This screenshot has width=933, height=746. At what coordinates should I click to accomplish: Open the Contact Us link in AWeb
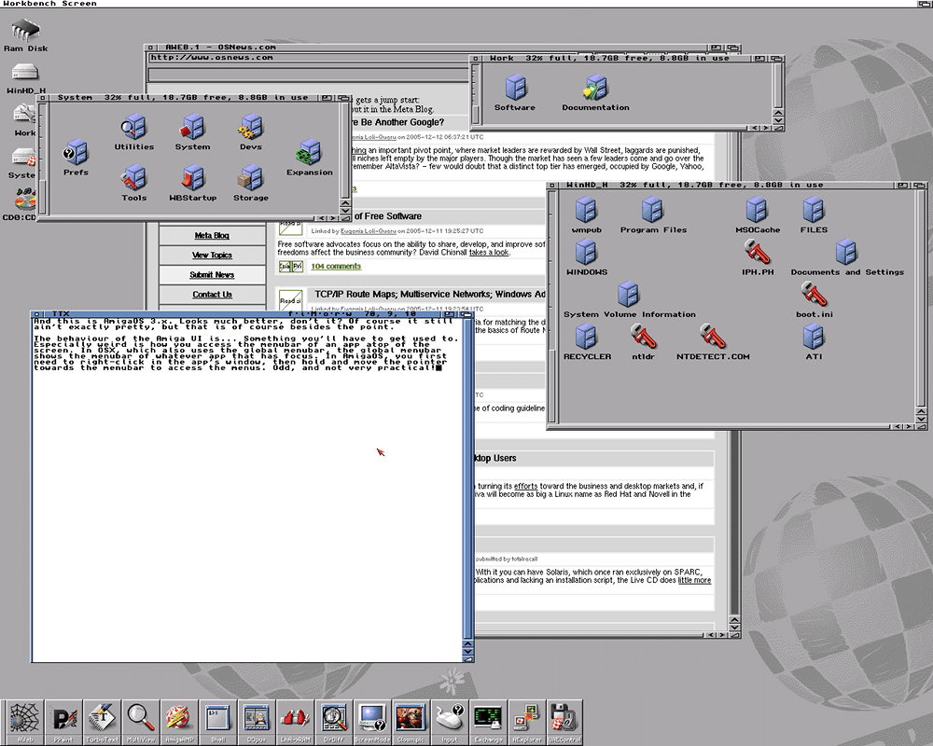pyautogui.click(x=212, y=295)
